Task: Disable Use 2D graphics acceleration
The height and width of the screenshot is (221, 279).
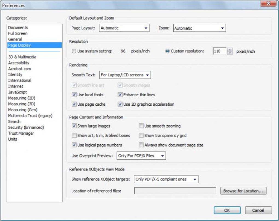Action: 120,104
